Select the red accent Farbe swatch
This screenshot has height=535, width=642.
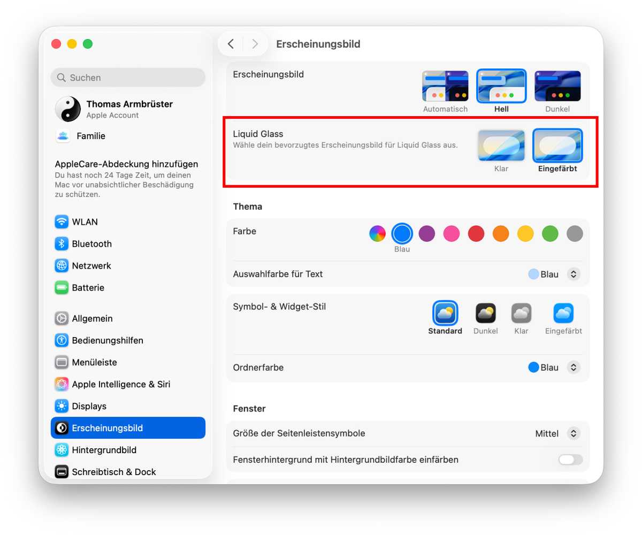[x=476, y=233]
